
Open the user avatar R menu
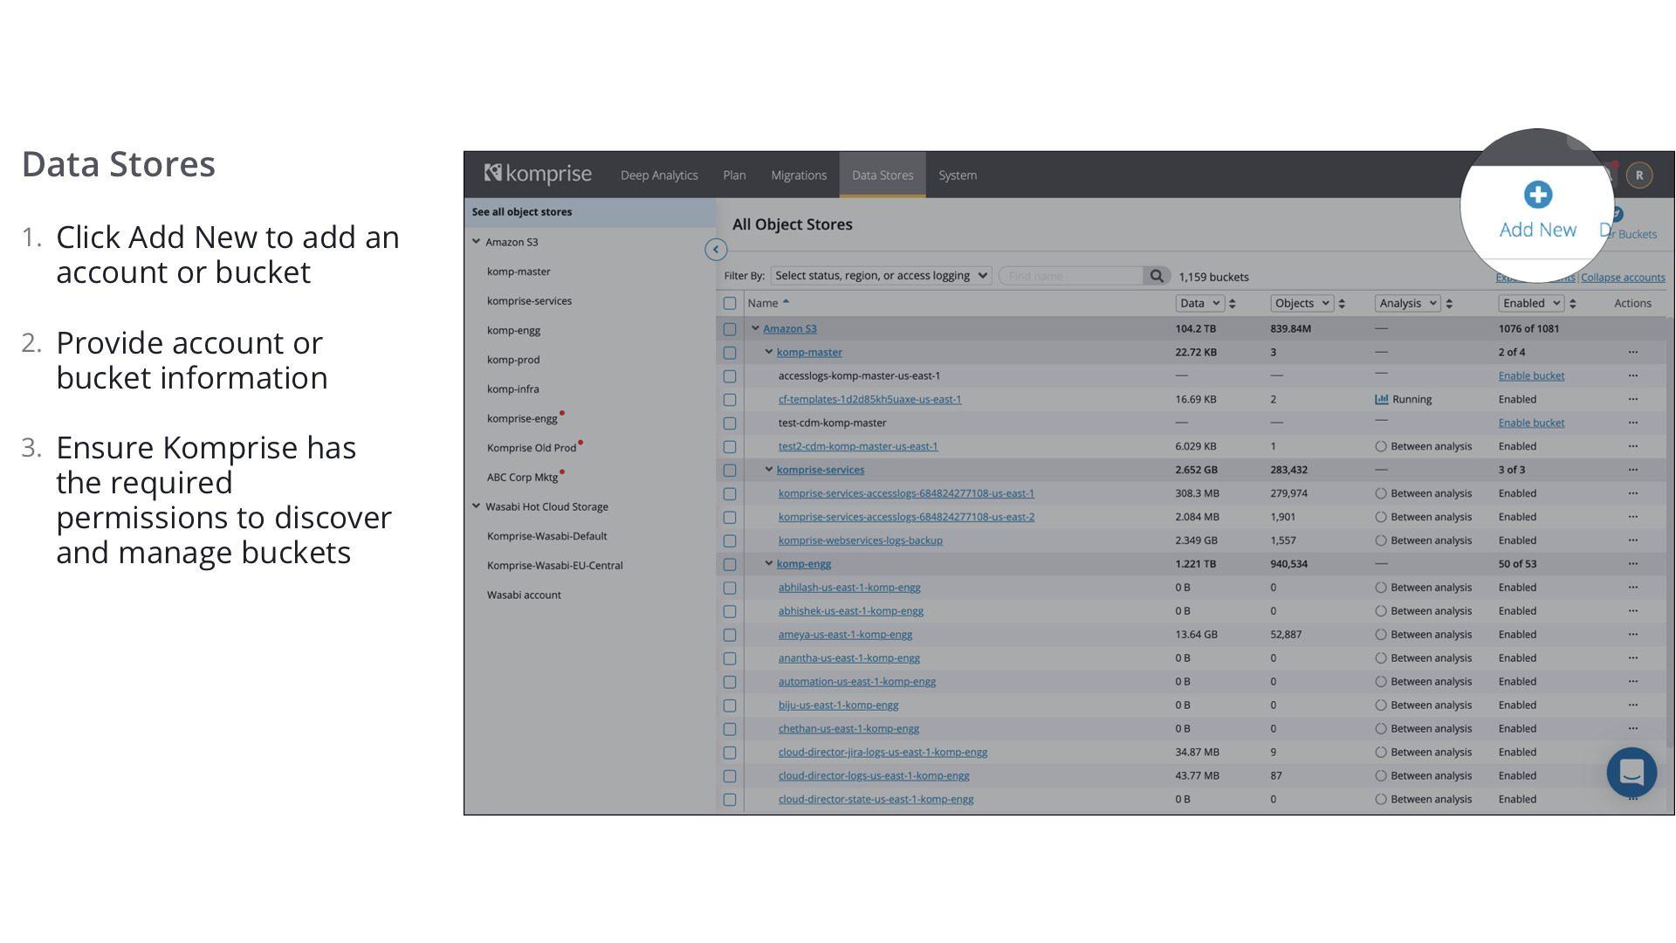click(1639, 176)
